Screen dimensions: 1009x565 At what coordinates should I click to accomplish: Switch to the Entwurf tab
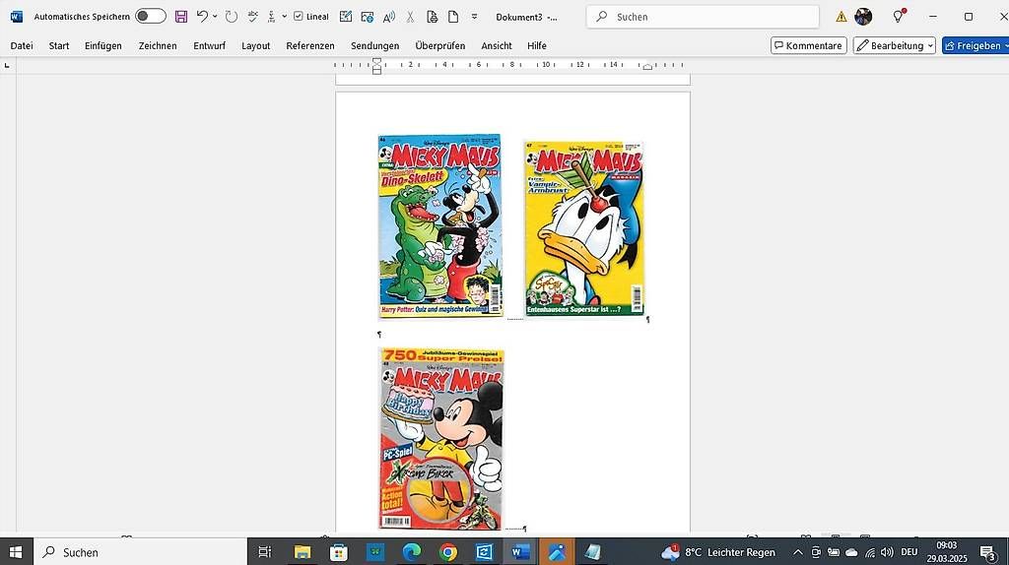pos(209,45)
